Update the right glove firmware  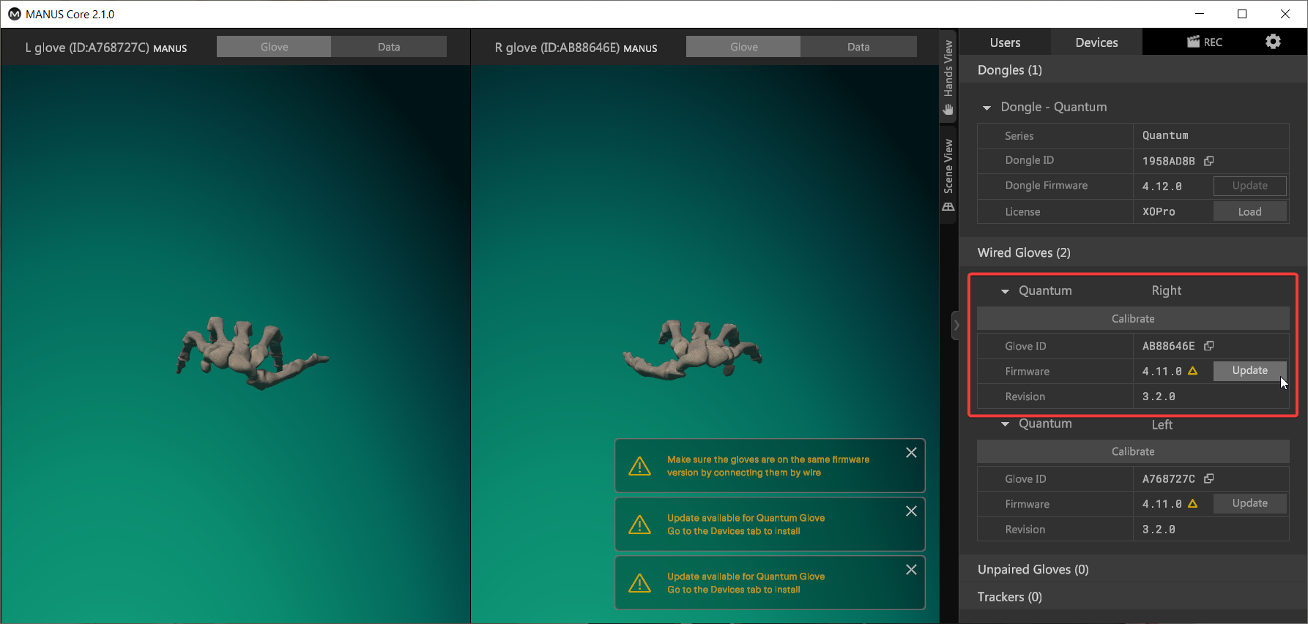pyautogui.click(x=1249, y=371)
